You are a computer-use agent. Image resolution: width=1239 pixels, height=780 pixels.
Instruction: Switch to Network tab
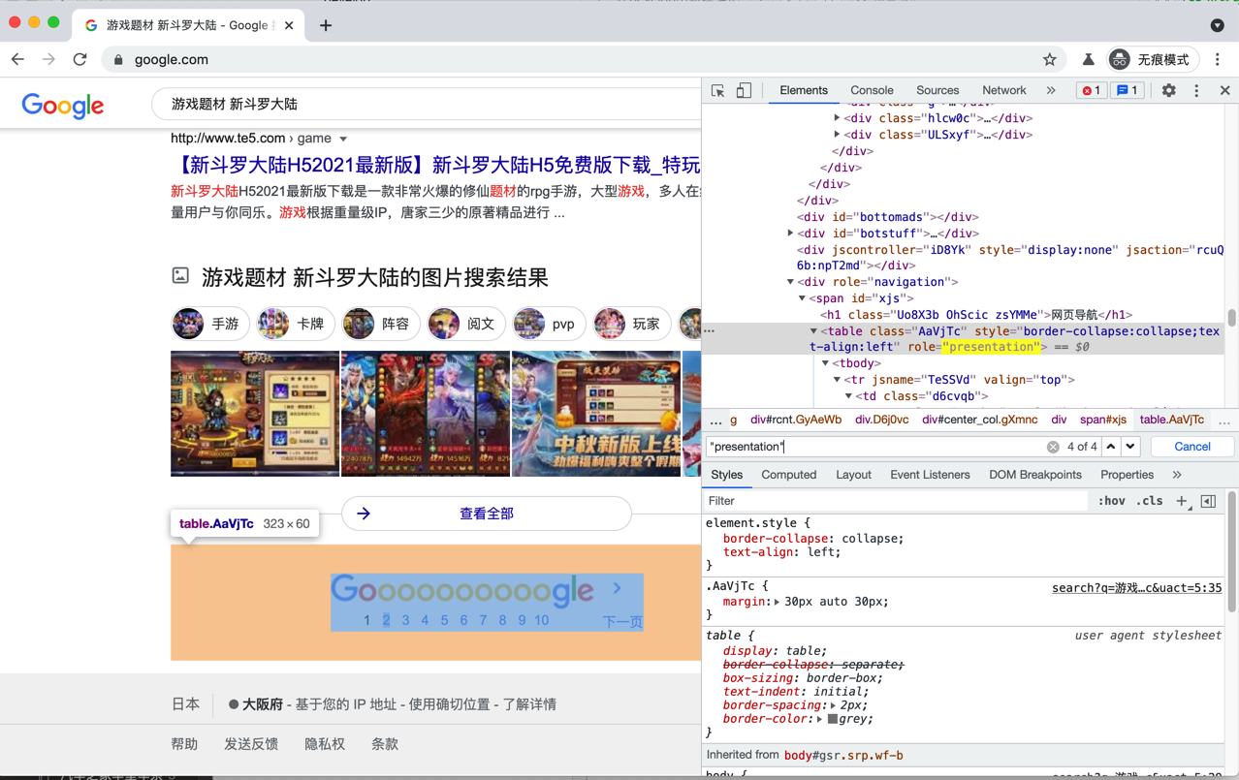(x=1003, y=90)
